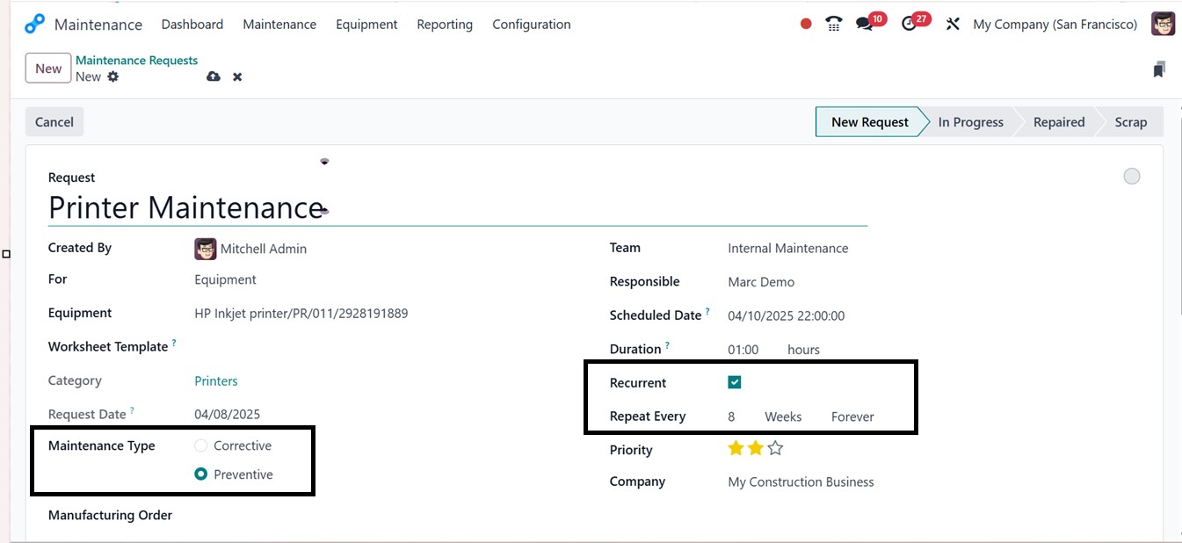Open the Team dropdown field
The height and width of the screenshot is (543, 1182).
(x=787, y=249)
